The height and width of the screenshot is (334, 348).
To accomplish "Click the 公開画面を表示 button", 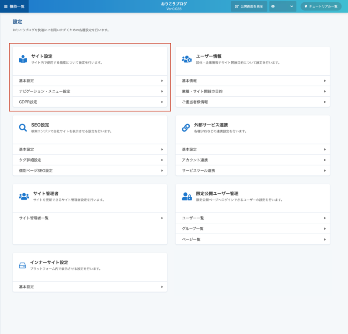I will (x=249, y=6).
